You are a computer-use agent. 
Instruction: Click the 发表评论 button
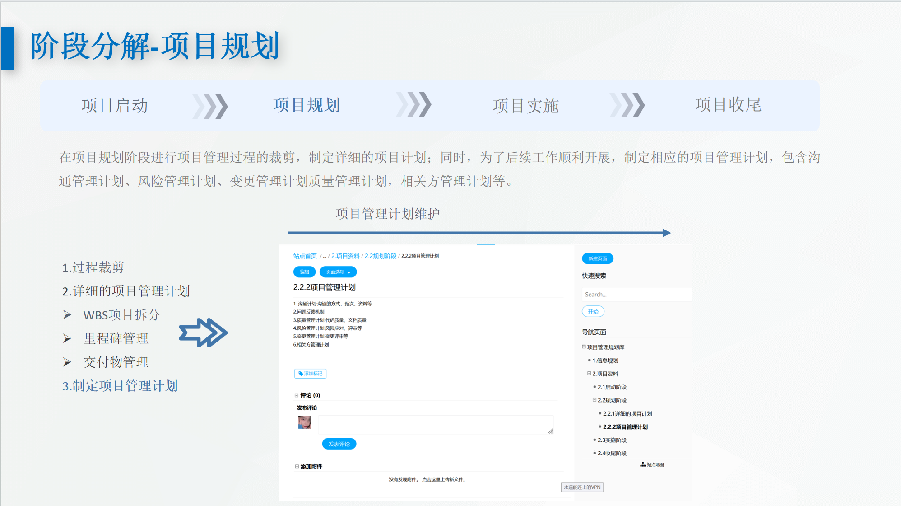(339, 444)
